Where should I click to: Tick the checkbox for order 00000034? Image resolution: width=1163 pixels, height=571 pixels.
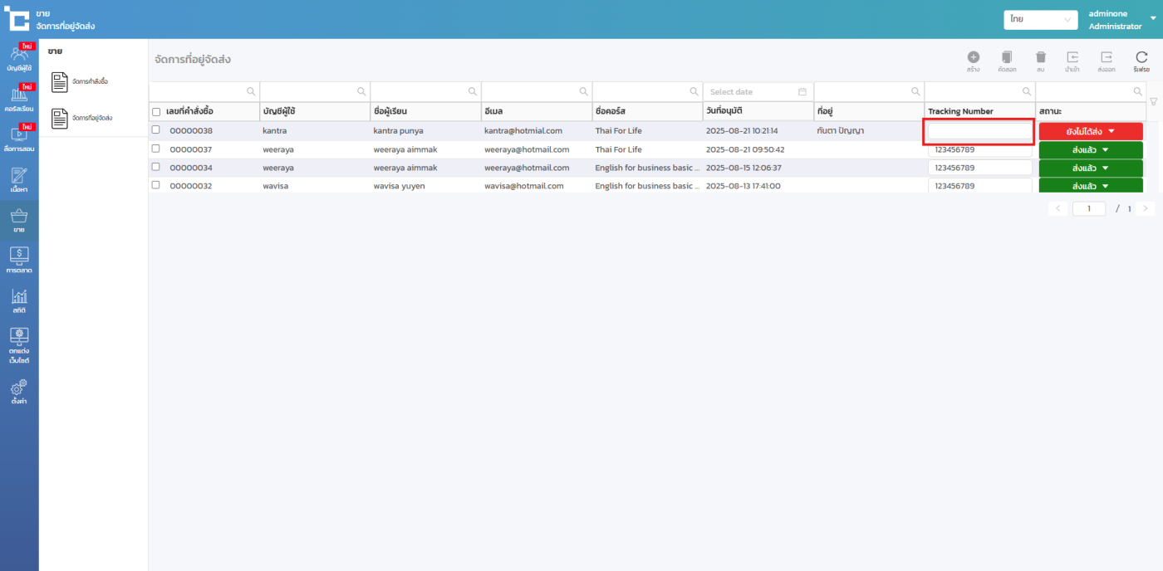(155, 167)
